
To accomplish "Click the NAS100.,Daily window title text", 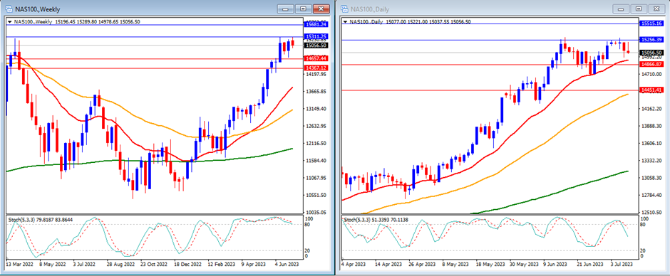I will point(371,9).
